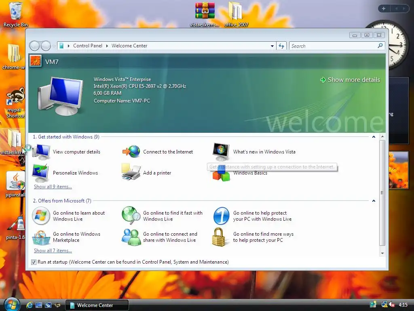Open the address bar history dropdown
This screenshot has width=414, height=311.
(x=272, y=46)
